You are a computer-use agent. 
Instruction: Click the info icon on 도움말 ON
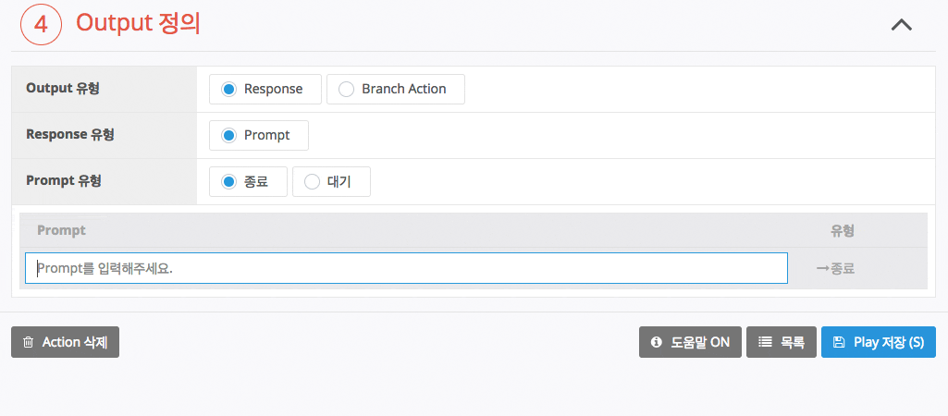pos(657,342)
